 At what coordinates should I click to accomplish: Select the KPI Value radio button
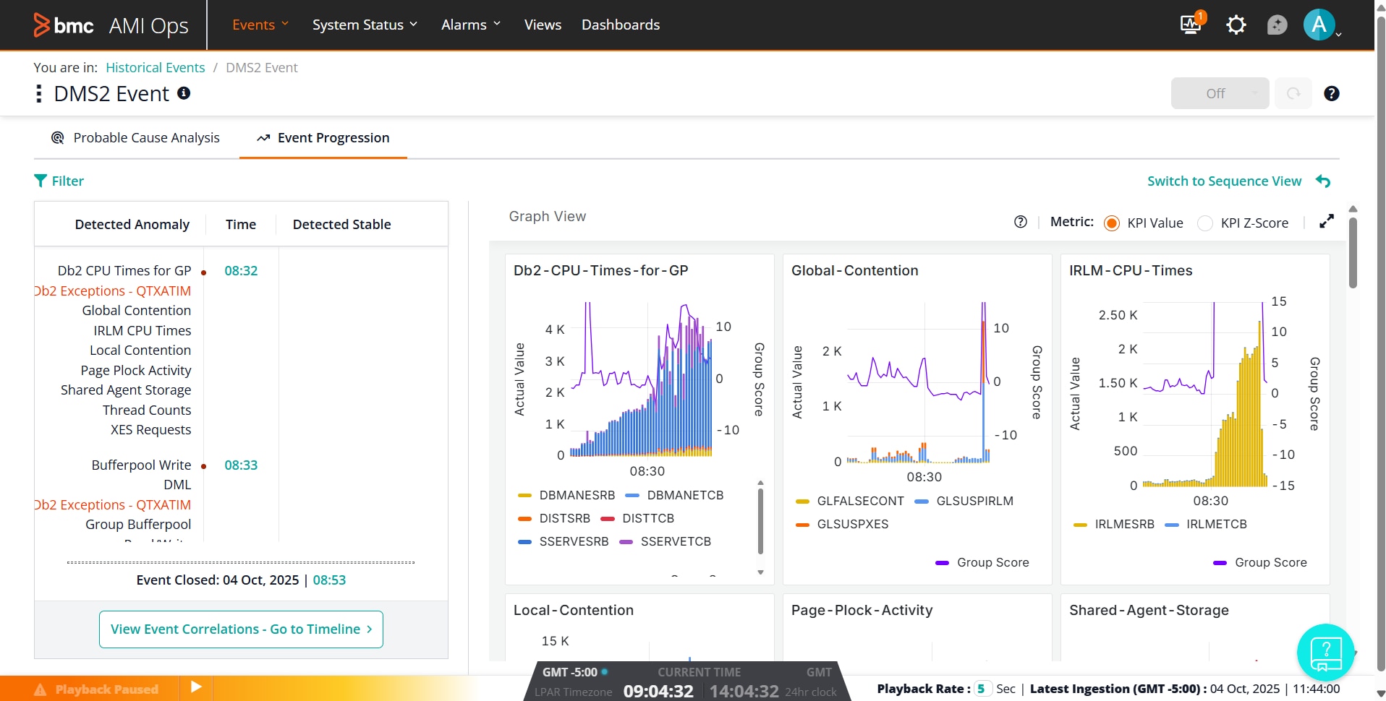[1111, 223]
